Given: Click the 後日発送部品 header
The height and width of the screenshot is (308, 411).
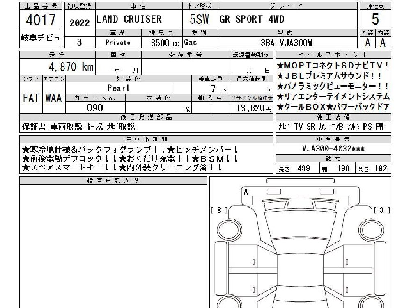Looking at the screenshot, I should (x=146, y=117).
